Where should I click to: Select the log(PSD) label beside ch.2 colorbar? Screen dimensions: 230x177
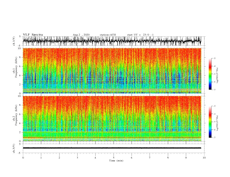[217, 123]
